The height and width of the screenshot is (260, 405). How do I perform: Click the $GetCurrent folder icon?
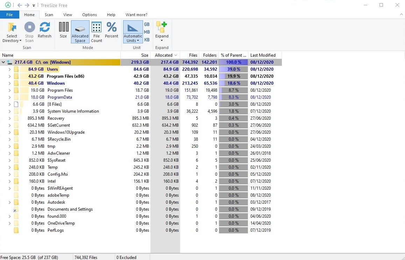(16, 125)
